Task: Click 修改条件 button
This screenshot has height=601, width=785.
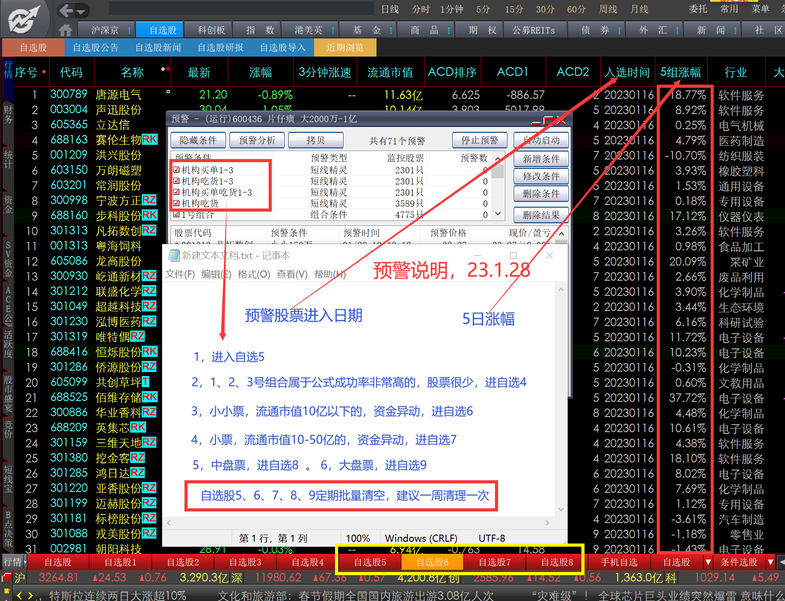Action: click(x=541, y=176)
